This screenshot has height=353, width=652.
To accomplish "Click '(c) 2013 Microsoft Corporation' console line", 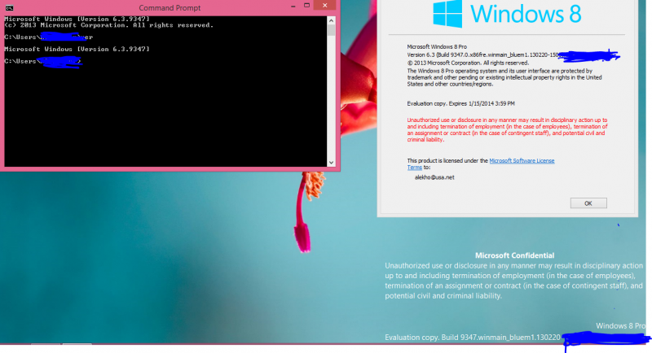I will click(x=109, y=25).
